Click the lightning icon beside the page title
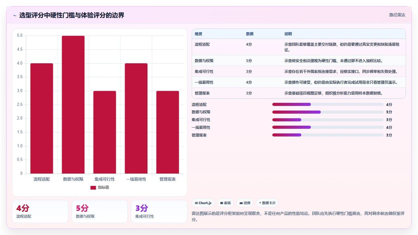 point(15,15)
